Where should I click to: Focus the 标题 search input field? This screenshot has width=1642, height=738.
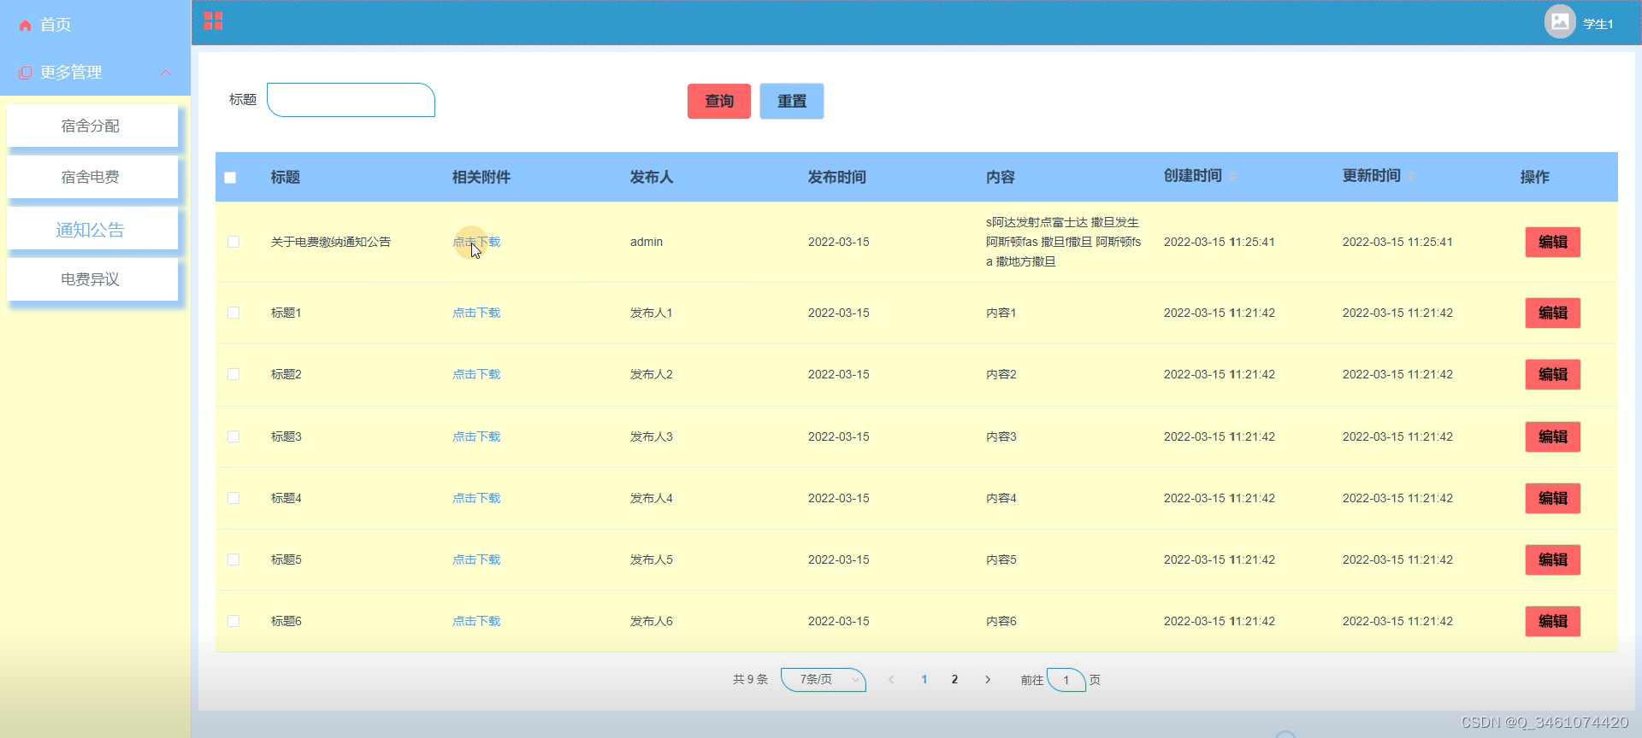pos(351,100)
